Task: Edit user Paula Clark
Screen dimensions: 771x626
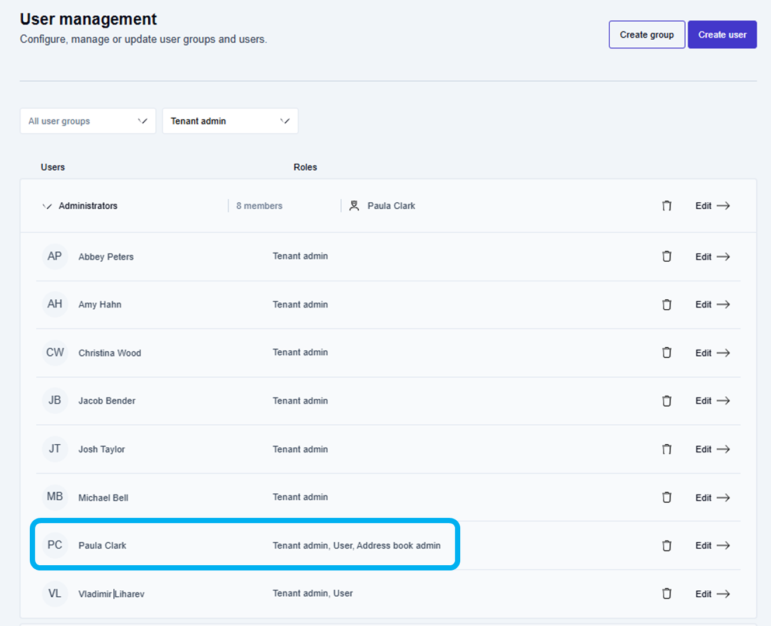Action: [x=713, y=545]
